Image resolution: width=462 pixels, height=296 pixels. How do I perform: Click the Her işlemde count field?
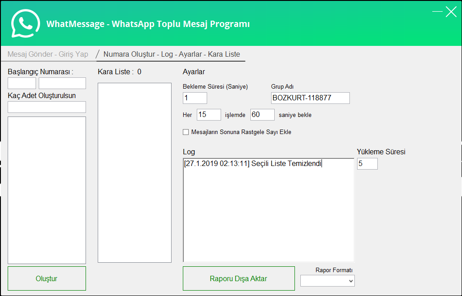pyautogui.click(x=209, y=115)
